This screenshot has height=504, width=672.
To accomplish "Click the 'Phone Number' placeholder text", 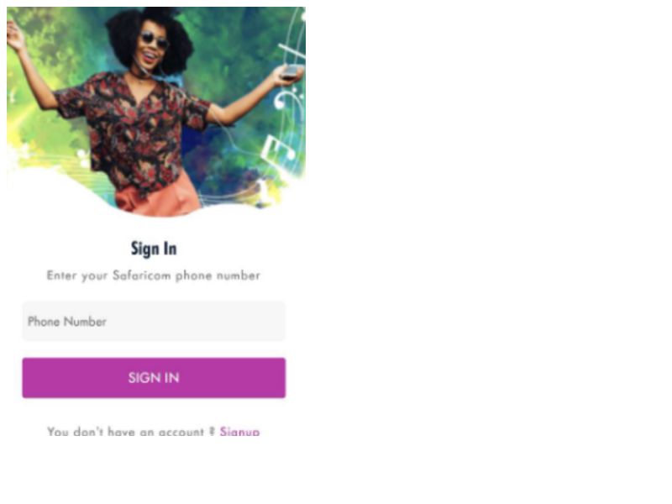I will coord(67,322).
